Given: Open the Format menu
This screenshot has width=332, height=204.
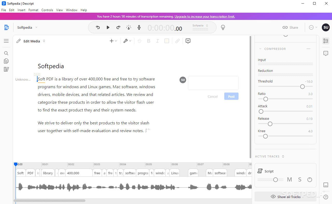Looking at the screenshot, I should coord(33,10).
